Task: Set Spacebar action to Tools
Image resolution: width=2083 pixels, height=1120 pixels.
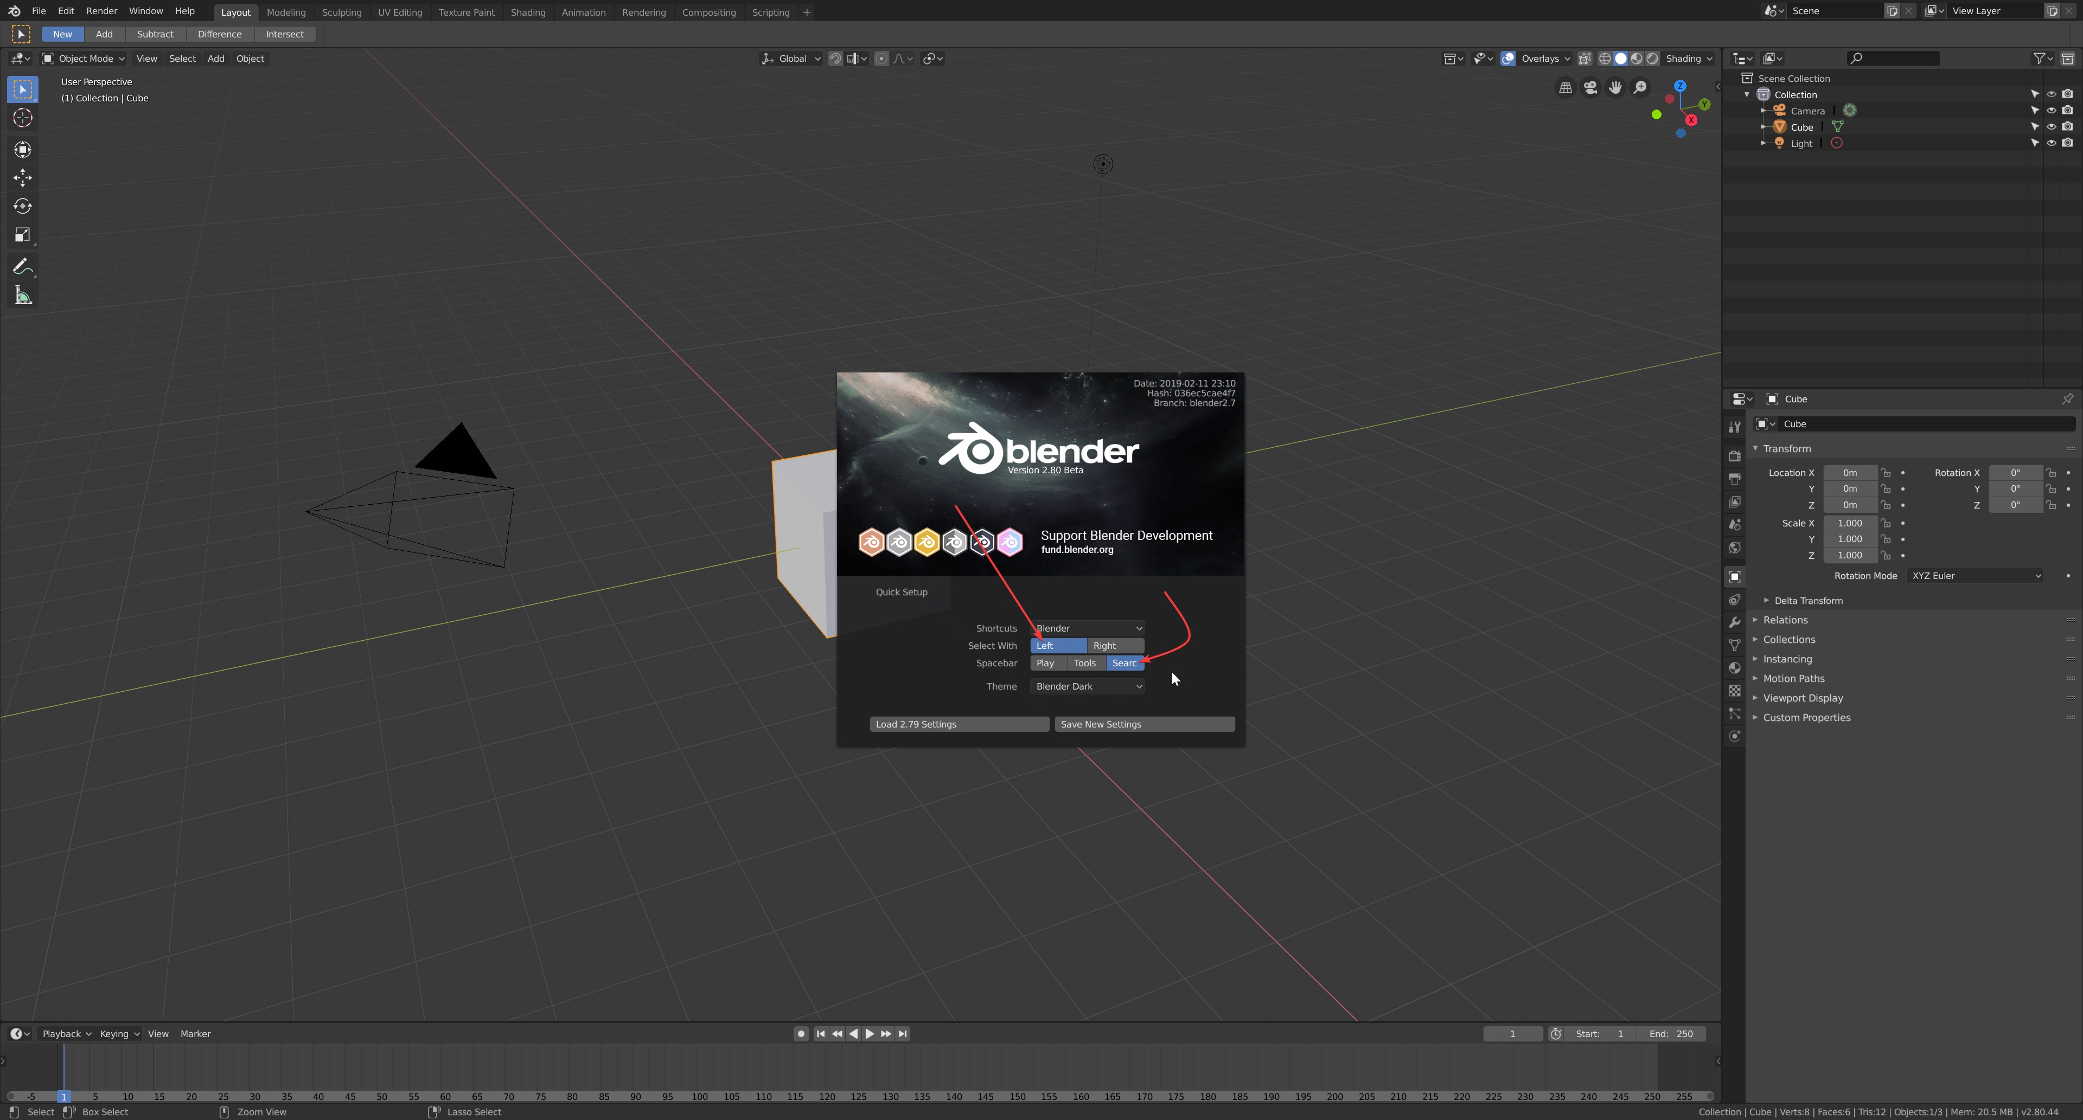Action: coord(1086,664)
